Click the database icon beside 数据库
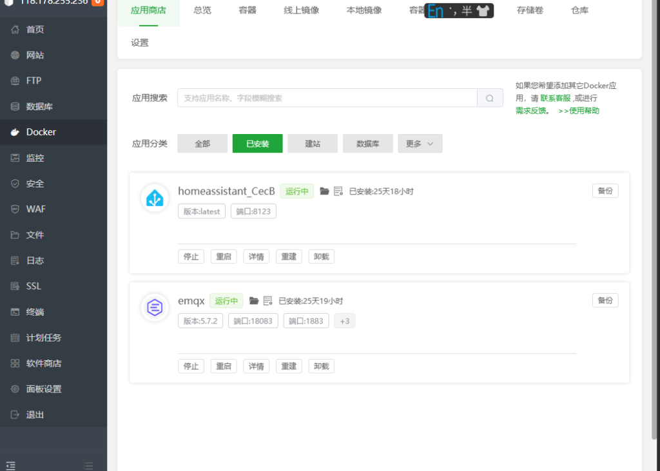 coord(15,106)
